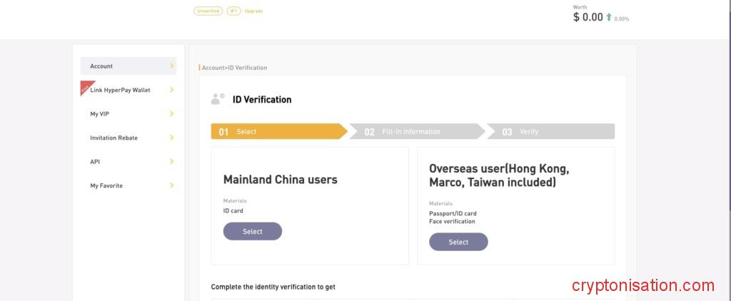
Task: Click the Unverified status badge
Action: (208, 11)
